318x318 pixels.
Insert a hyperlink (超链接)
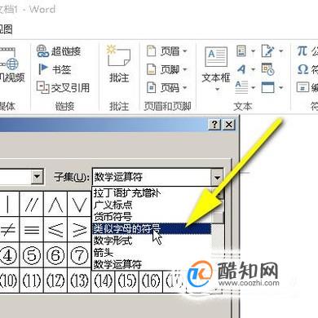pos(59,51)
